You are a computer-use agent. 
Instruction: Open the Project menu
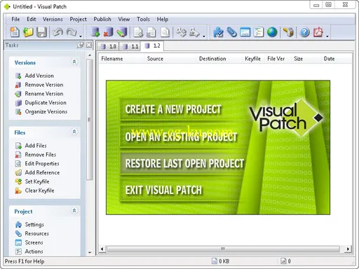point(78,19)
